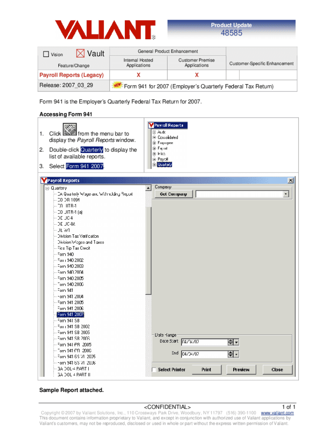The image size is (335, 446).
Task: Open the www.valiant.com link
Action: pos(277,413)
